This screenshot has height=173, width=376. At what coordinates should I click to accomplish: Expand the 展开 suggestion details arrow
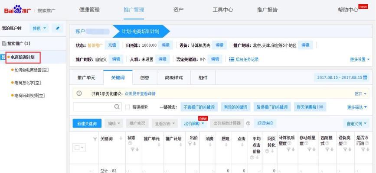pos(361,94)
